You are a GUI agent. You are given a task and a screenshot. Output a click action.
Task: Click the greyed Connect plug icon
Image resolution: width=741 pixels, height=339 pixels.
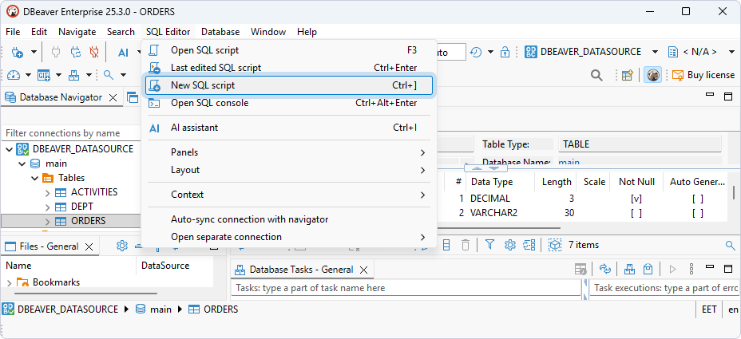(x=56, y=52)
